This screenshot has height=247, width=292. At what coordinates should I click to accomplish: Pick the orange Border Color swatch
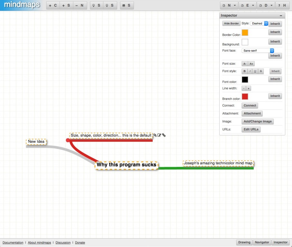click(245, 32)
